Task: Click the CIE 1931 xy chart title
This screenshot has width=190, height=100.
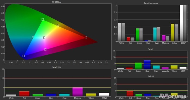Action: pos(56,2)
